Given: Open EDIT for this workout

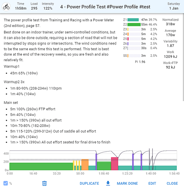Looking at the screenshot, I should point(152,184).
